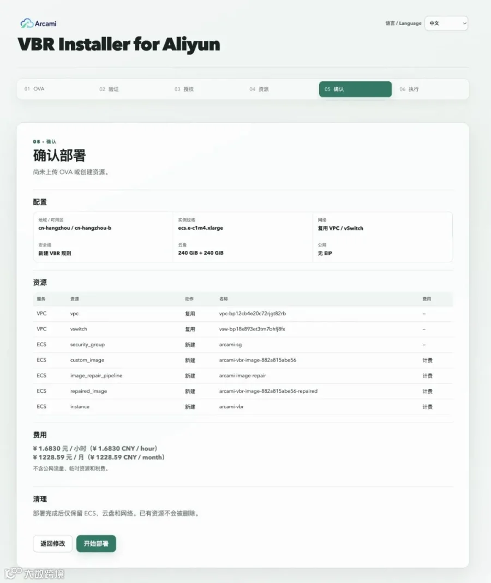Click the arcami-image-repair pipeline name
The image size is (491, 583).
[243, 376]
